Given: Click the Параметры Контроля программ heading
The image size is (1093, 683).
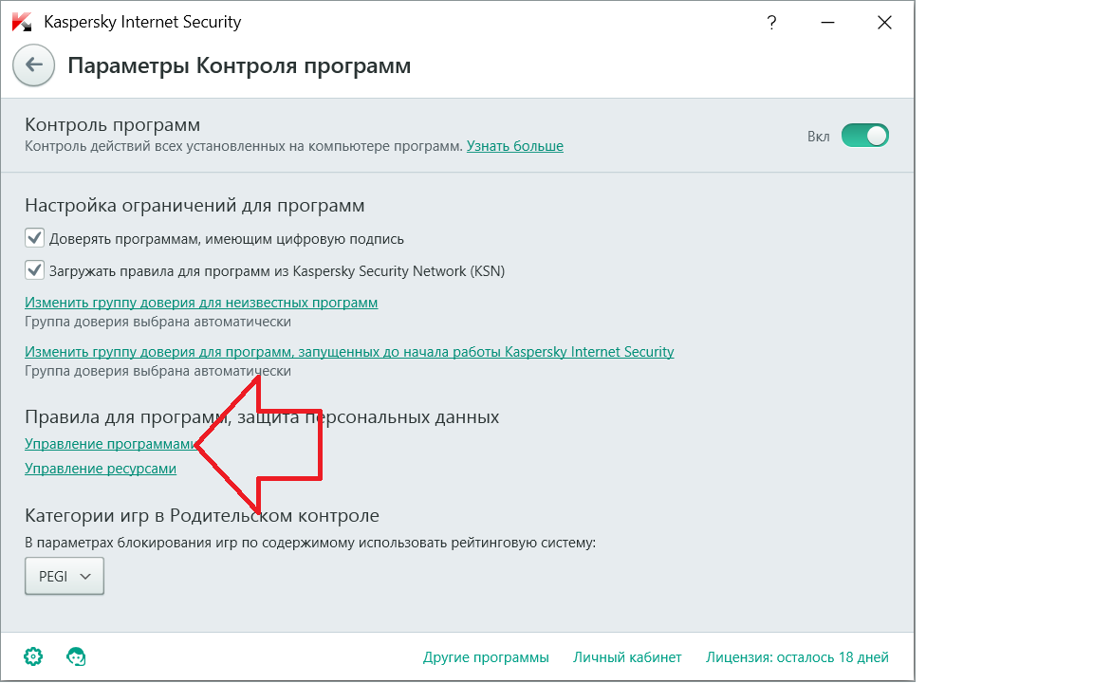Looking at the screenshot, I should [239, 66].
